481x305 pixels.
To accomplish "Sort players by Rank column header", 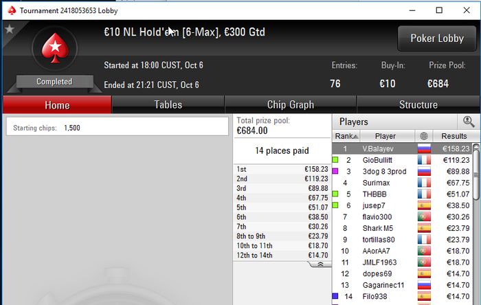I will click(x=346, y=136).
